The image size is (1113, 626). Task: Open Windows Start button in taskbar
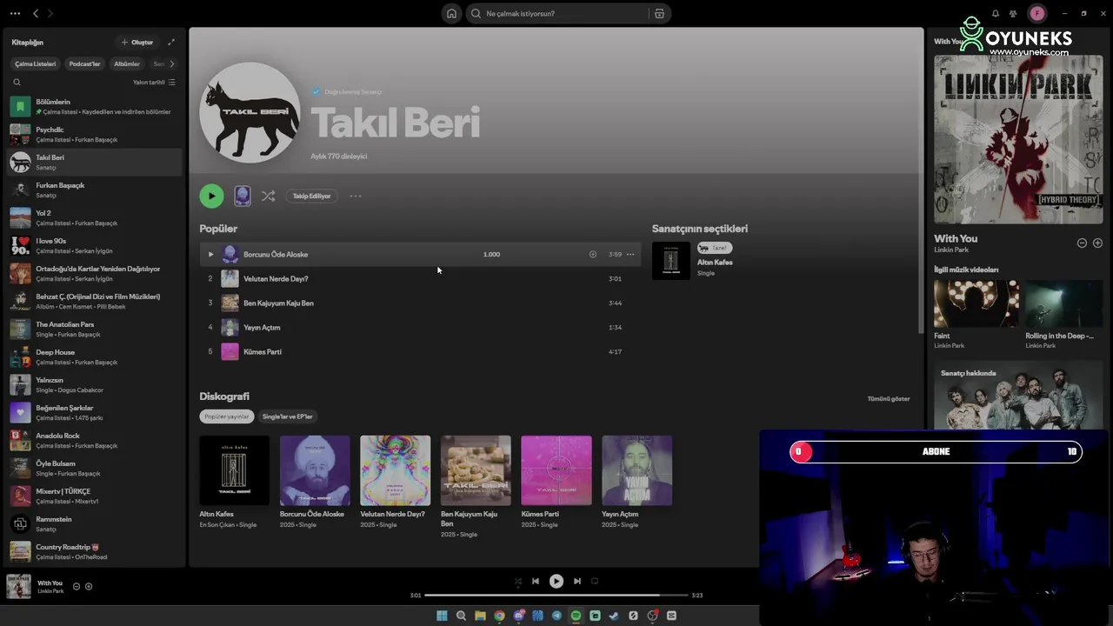pyautogui.click(x=442, y=616)
